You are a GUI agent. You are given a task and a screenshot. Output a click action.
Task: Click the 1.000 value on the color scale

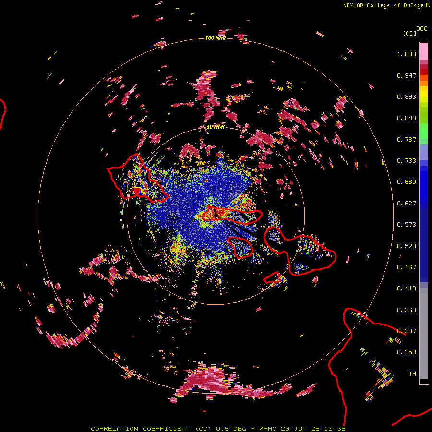pyautogui.click(x=407, y=54)
